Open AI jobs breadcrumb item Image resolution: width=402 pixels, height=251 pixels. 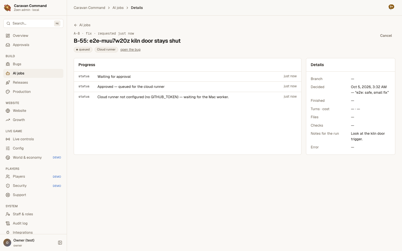pyautogui.click(x=118, y=8)
